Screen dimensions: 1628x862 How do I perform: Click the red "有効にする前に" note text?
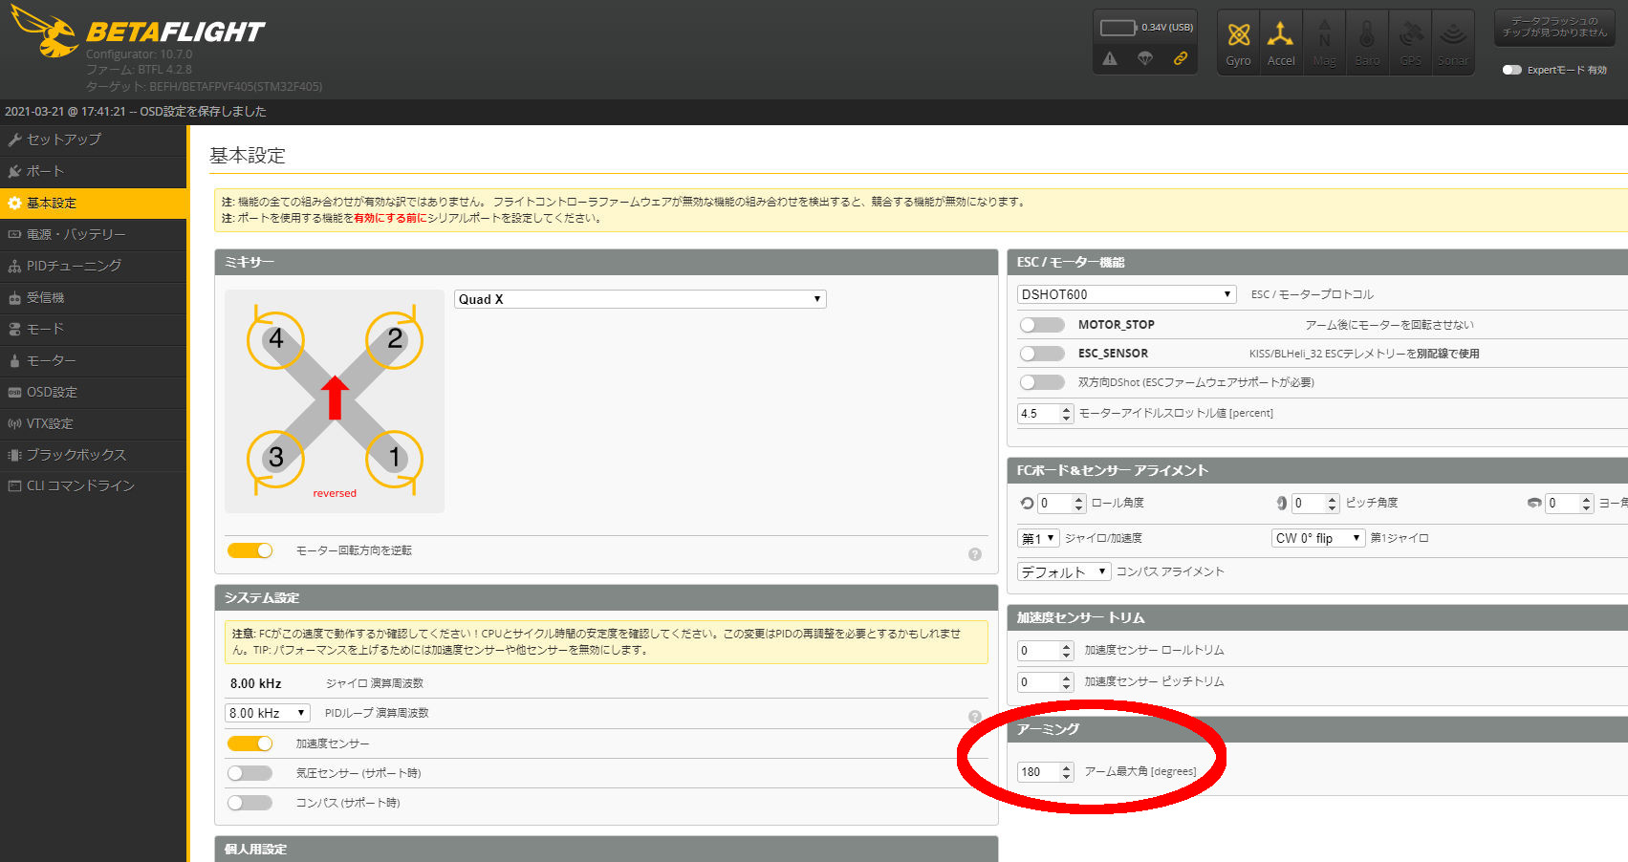pos(390,218)
